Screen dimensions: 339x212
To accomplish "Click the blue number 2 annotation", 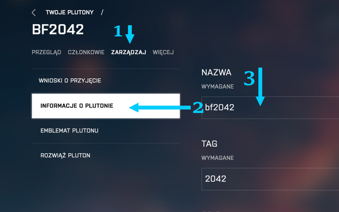I will click(x=198, y=107).
